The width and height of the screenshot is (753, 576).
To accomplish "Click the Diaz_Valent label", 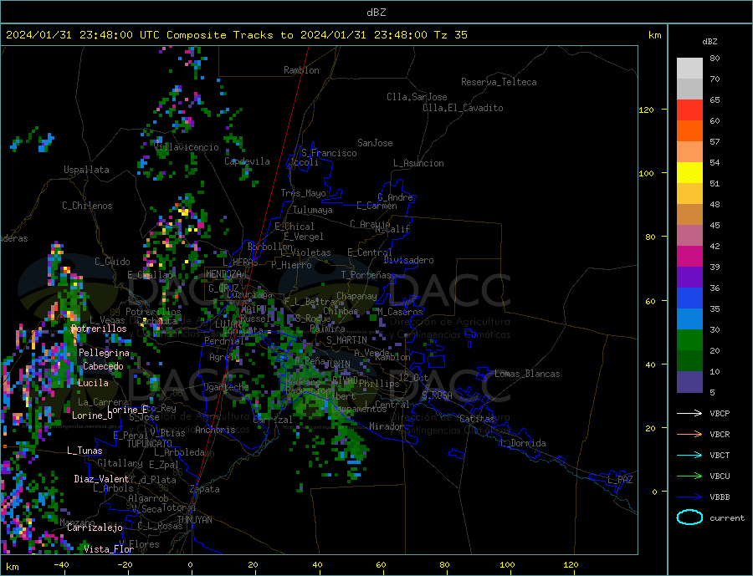I will pos(102,479).
